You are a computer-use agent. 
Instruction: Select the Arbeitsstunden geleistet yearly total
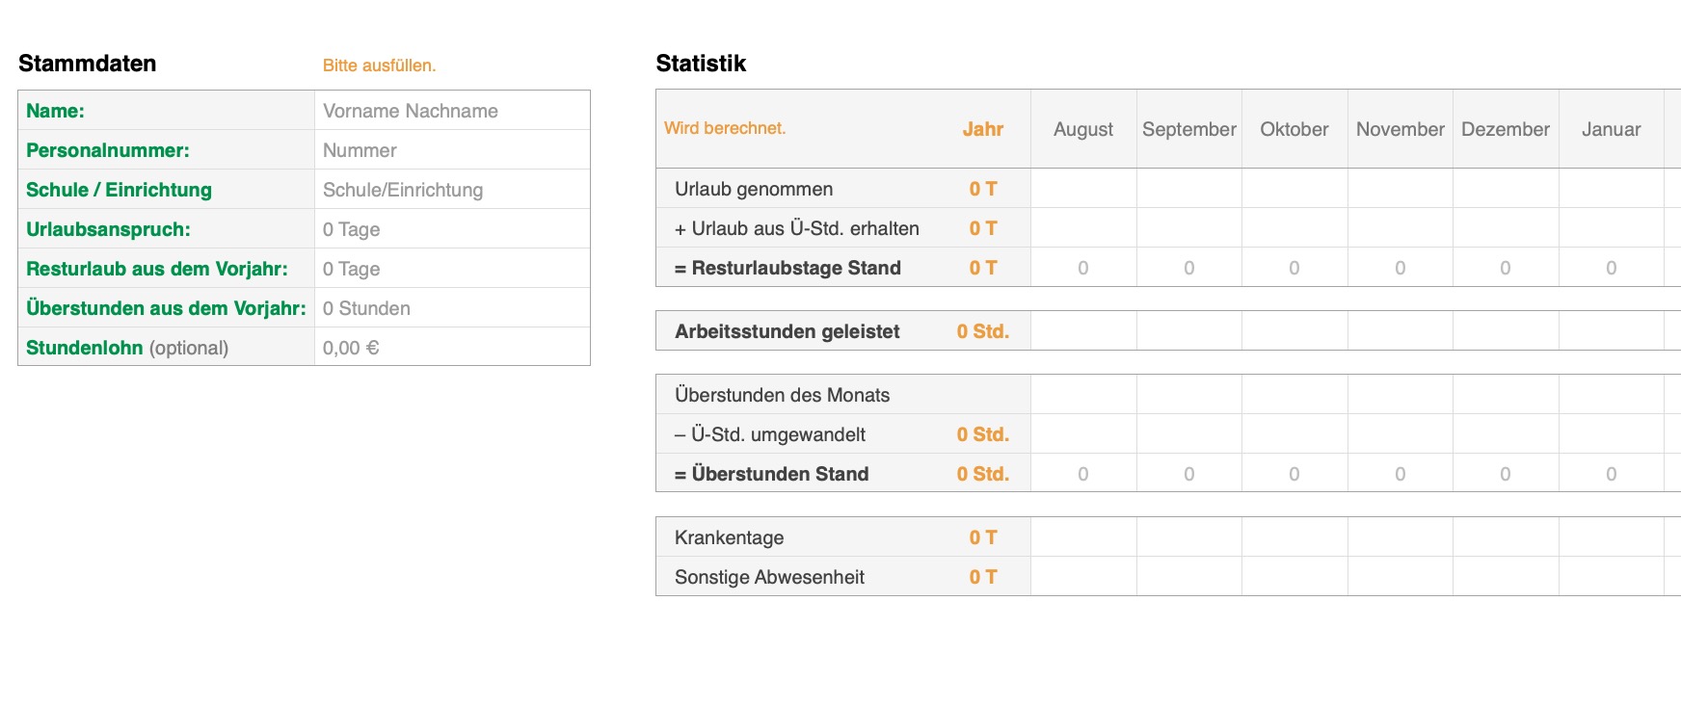[982, 331]
